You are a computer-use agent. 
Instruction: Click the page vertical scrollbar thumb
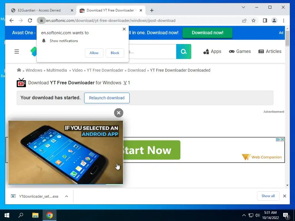pos(287,39)
